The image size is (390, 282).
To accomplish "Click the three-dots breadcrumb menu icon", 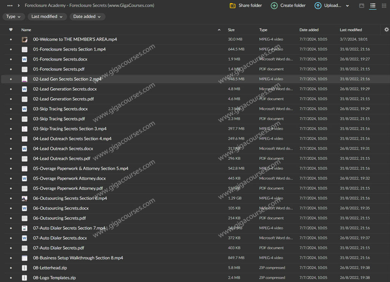I will pos(10,5).
